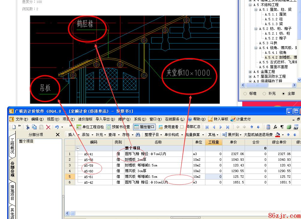Toggle the 局部汇总 checkbox
The width and height of the screenshot is (301, 219).
(x=182, y=127)
